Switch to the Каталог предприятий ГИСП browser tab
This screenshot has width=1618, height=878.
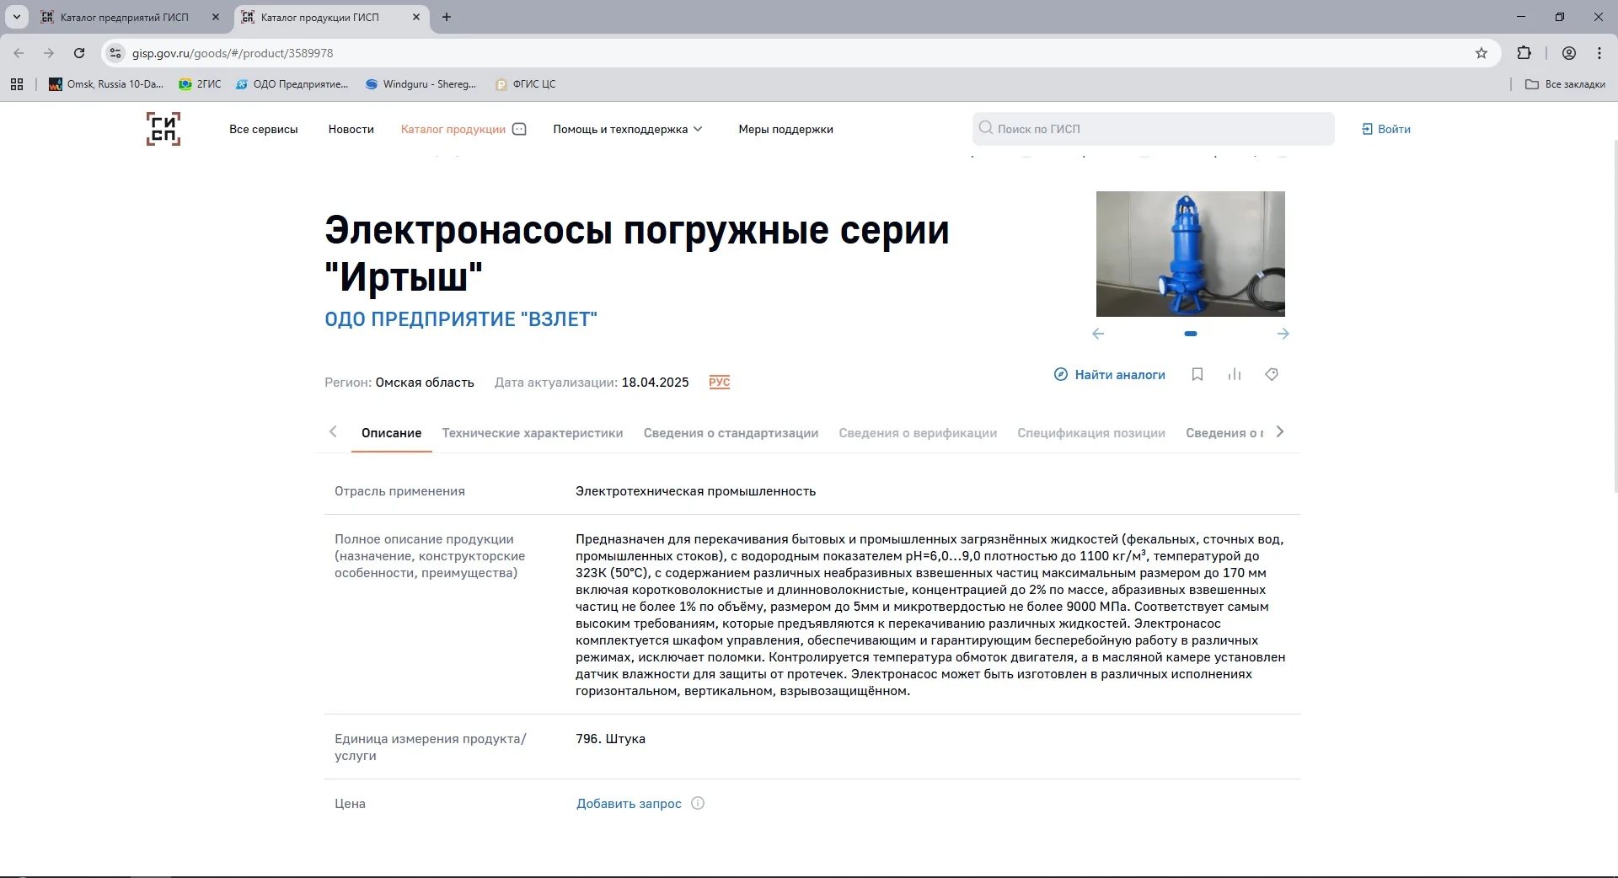(126, 17)
